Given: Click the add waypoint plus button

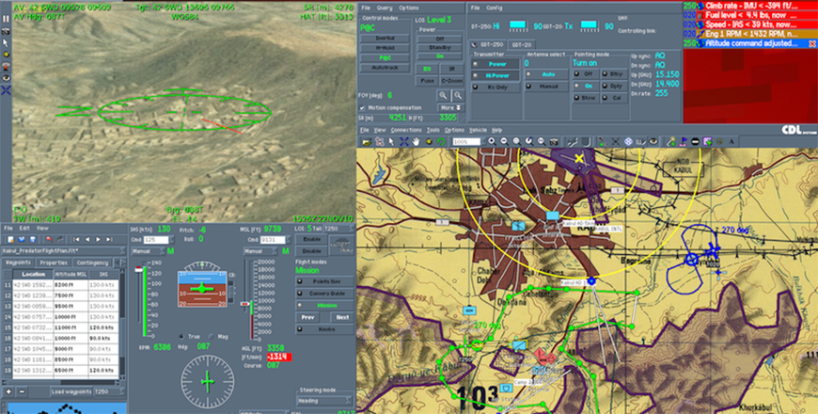Looking at the screenshot, I should tap(8, 390).
